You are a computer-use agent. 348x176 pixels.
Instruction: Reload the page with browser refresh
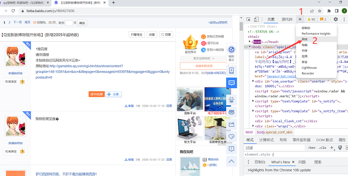(x=13, y=11)
